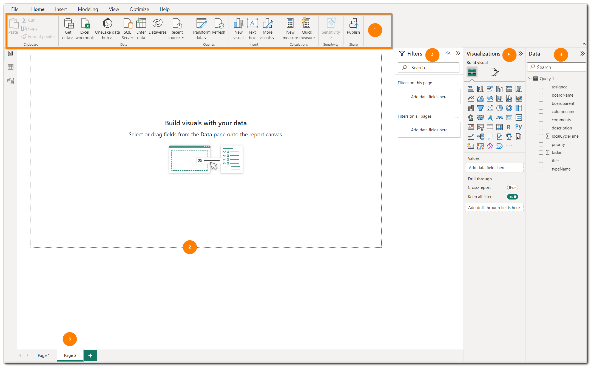Viewport: 594px width, 370px height.
Task: Select the Donut chart visual
Action: [509, 108]
